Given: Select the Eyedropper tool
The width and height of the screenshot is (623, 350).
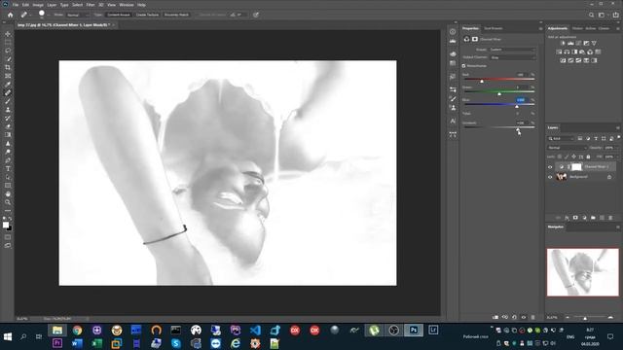Looking at the screenshot, I should pos(8,85).
